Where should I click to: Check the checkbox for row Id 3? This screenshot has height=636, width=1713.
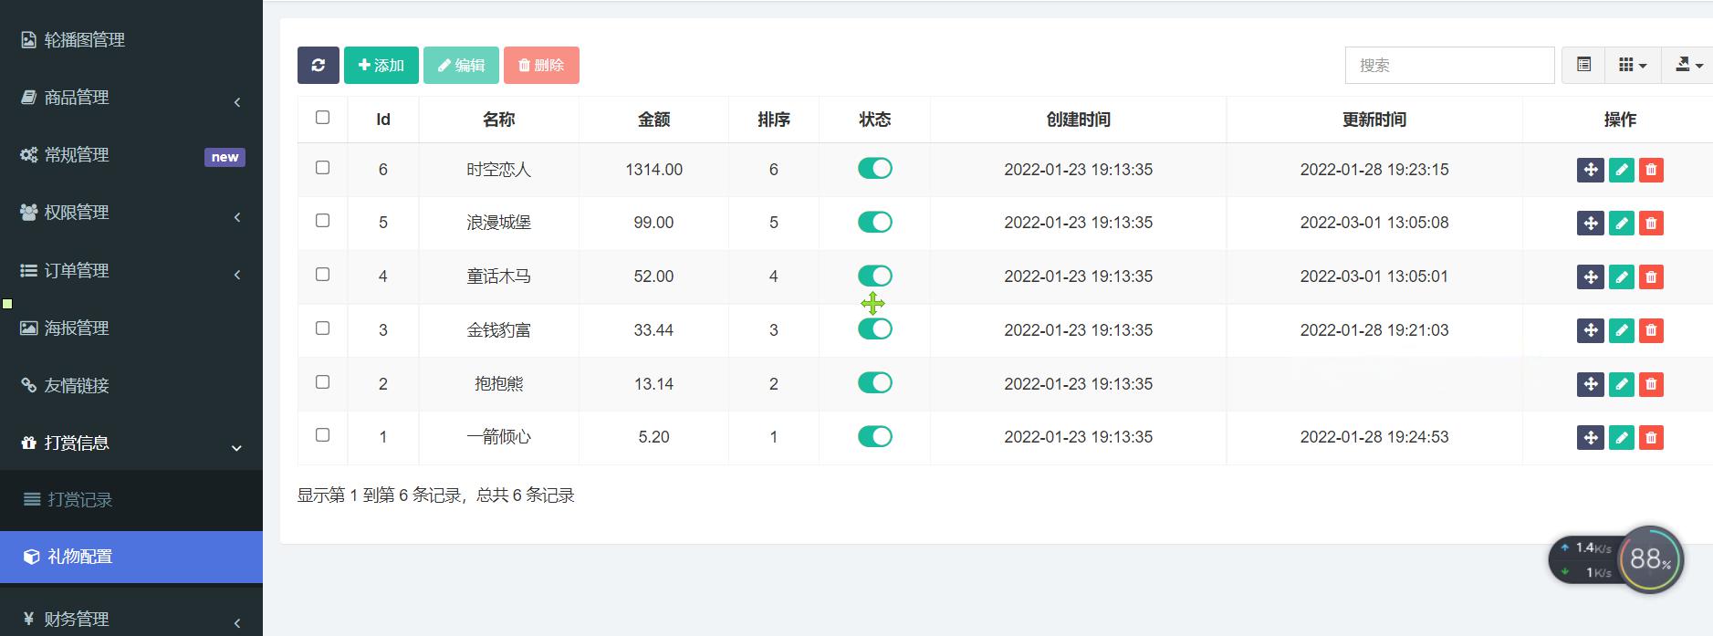coord(322,328)
